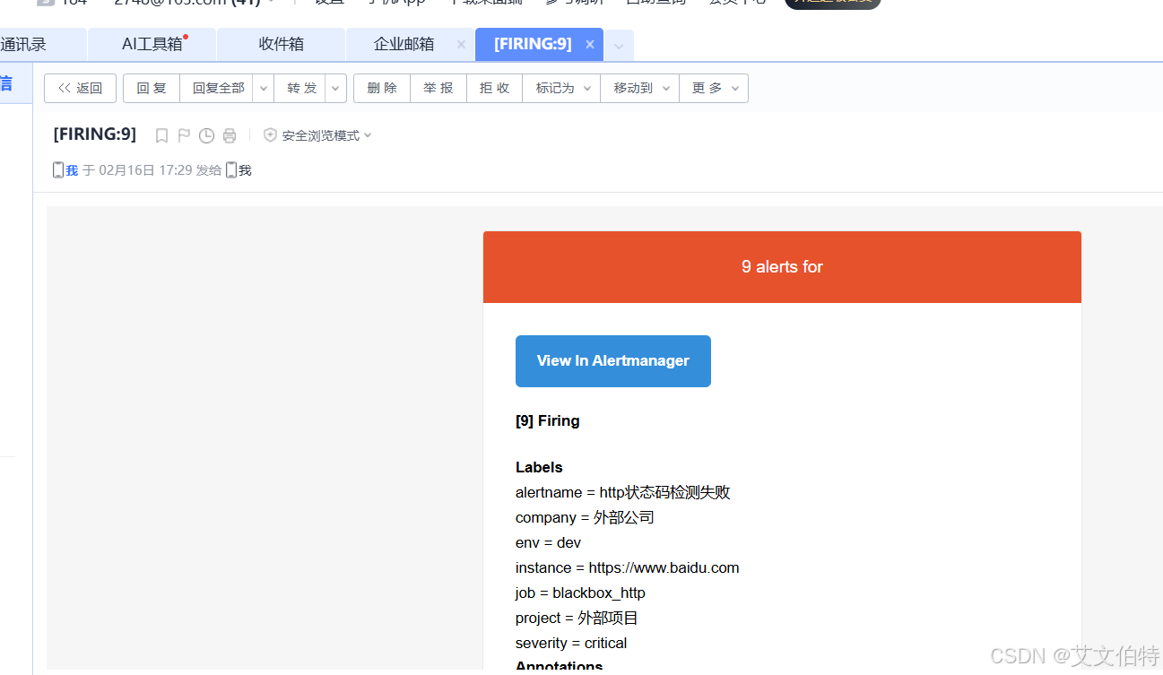This screenshot has height=675, width=1163.
Task: Click the instance https://www.baidu.com line
Action: (628, 567)
